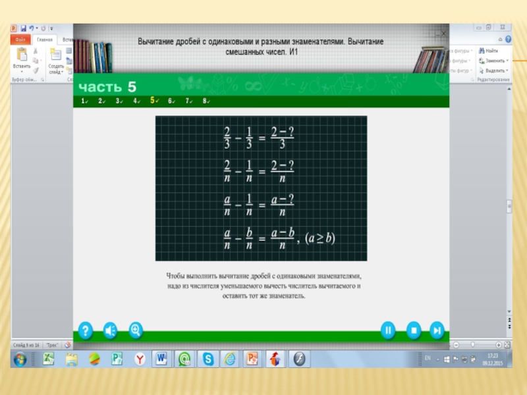The width and height of the screenshot is (527, 395).
Task: Toggle the lesson sound speaker button
Action: [110, 331]
